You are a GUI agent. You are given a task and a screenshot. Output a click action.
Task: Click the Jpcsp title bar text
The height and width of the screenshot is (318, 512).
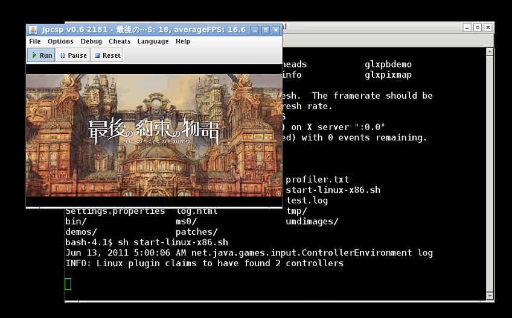(144, 30)
